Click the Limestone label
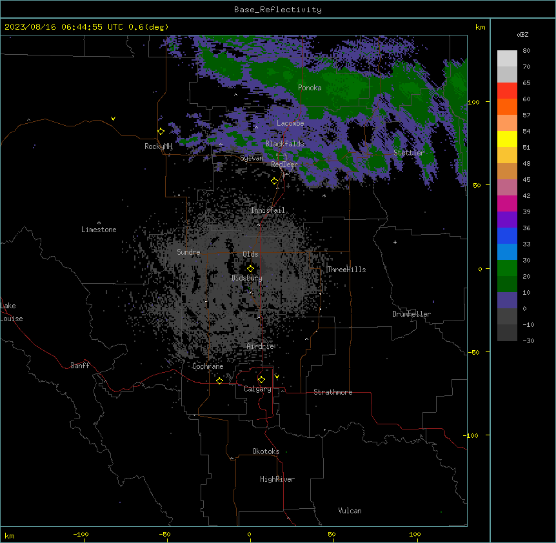This screenshot has height=543, width=556. [x=99, y=230]
